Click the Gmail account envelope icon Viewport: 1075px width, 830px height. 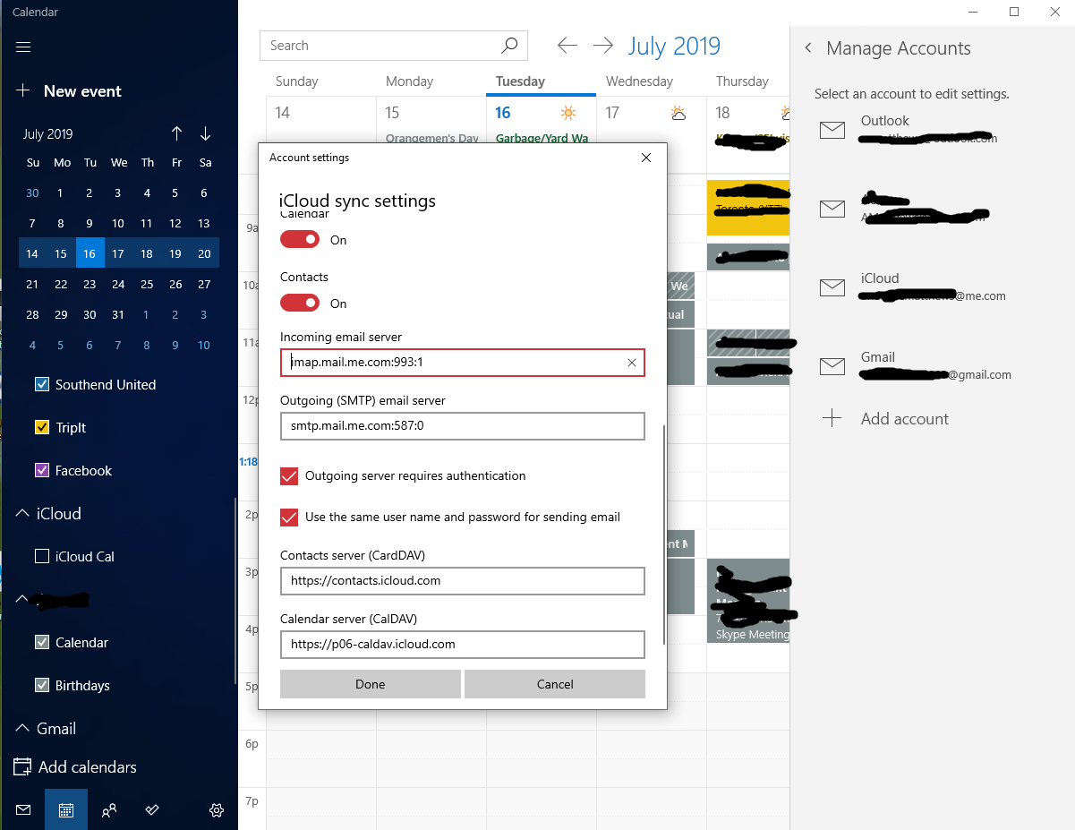pos(832,366)
